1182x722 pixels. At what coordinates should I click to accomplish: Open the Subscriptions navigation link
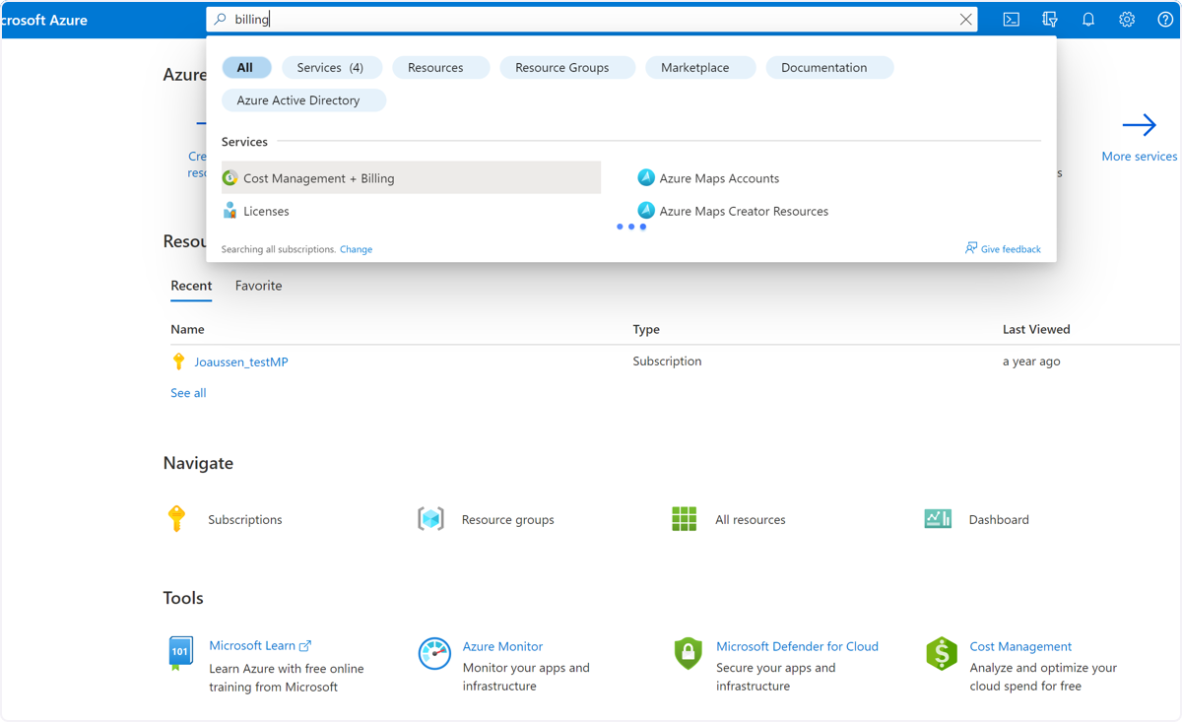244,519
